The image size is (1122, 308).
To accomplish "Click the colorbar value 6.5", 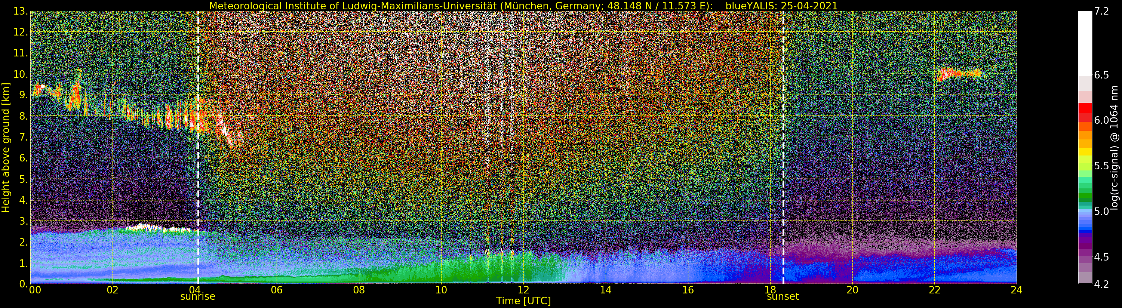I will pyautogui.click(x=1101, y=75).
